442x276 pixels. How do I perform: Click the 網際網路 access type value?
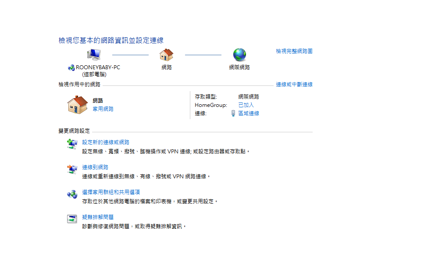click(x=248, y=97)
